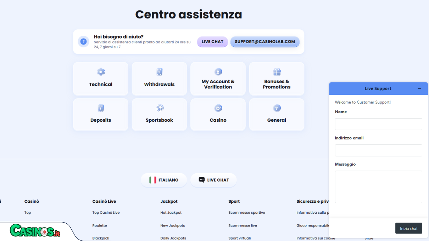The width and height of the screenshot is (429, 241).
Task: Open Deposits help category
Action: point(101,115)
